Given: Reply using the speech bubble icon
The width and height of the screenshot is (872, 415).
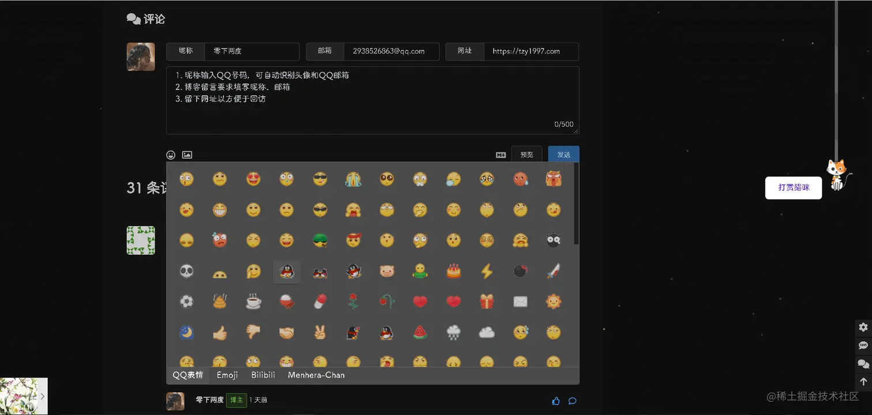Looking at the screenshot, I should 572,401.
